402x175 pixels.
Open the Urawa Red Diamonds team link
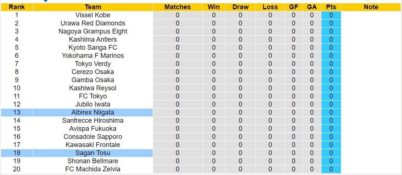pyautogui.click(x=93, y=23)
